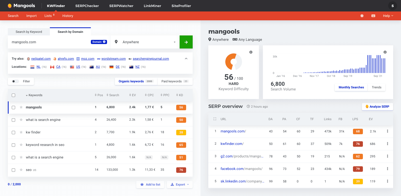Click the green search arrow button
401x196 pixels.
click(186, 42)
